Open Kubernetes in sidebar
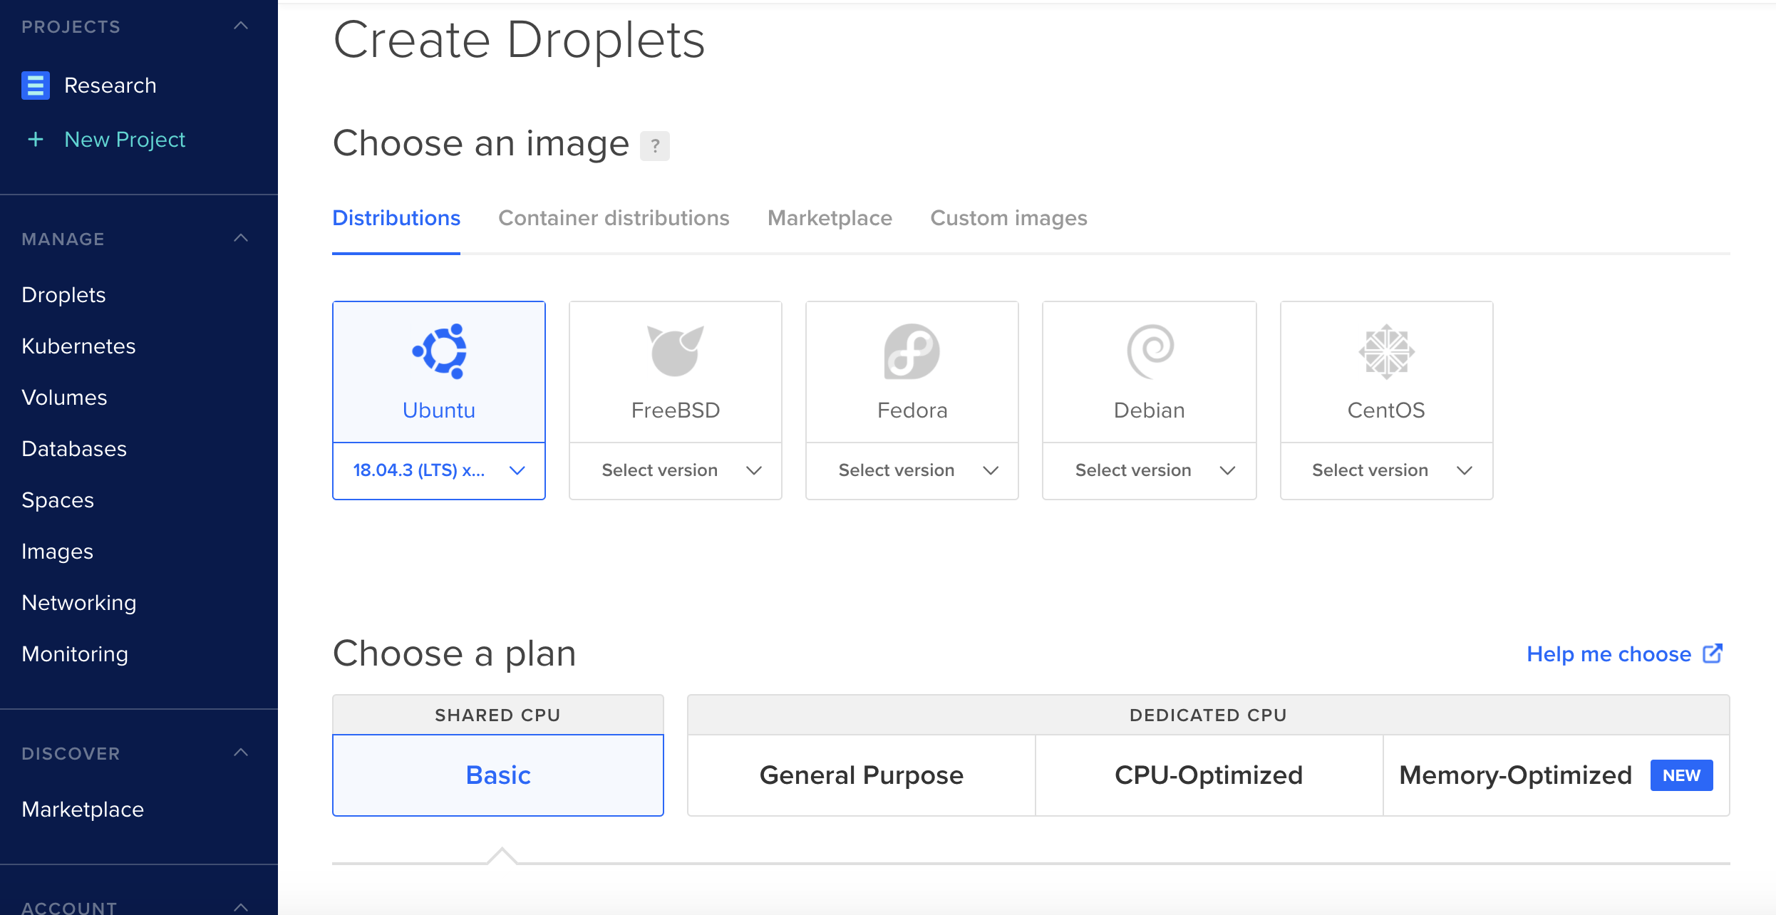 click(x=78, y=346)
